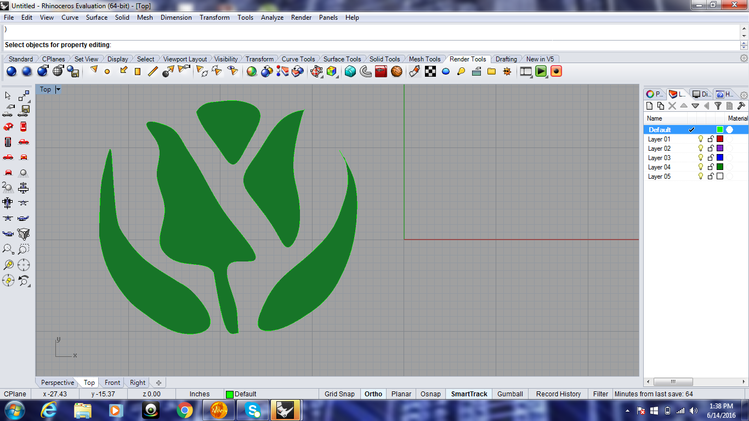Open the Top viewport title dropdown arrow

[x=58, y=89]
